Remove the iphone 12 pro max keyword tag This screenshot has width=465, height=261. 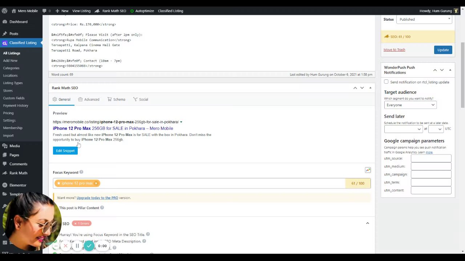[x=96, y=183]
